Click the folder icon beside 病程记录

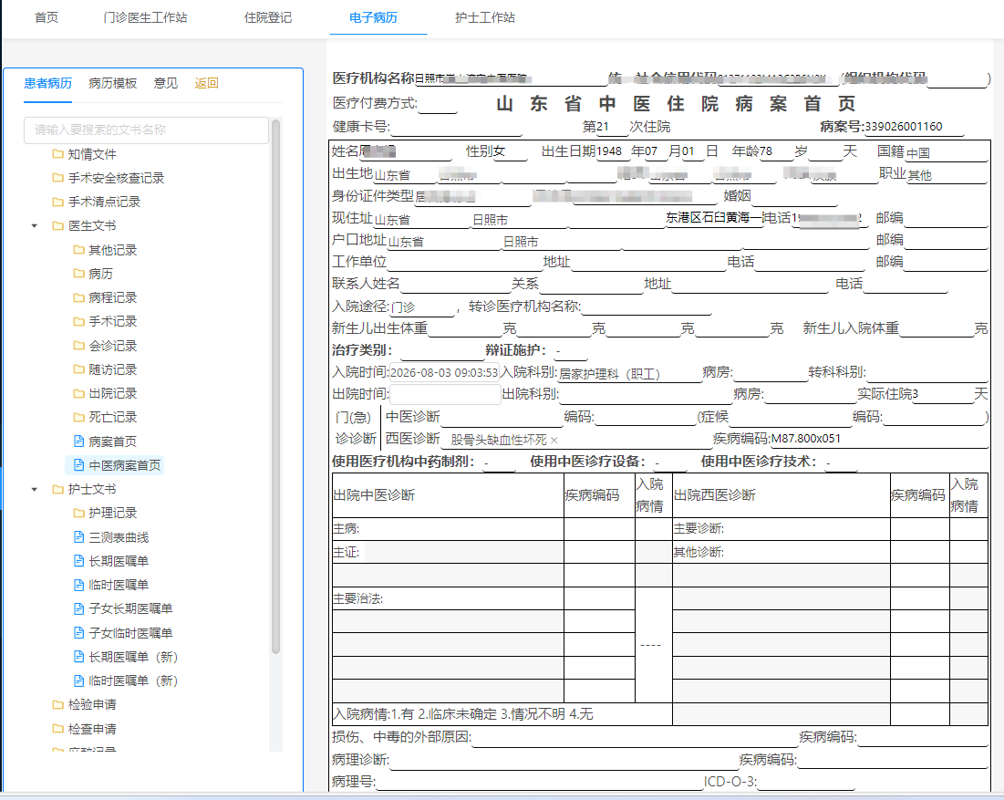78,297
